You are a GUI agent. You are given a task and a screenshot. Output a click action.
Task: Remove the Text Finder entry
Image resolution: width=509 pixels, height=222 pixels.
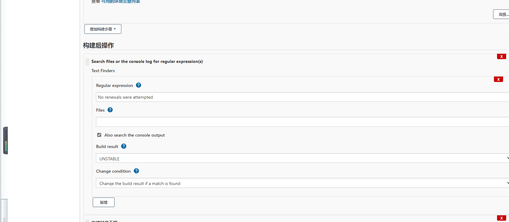(x=498, y=79)
